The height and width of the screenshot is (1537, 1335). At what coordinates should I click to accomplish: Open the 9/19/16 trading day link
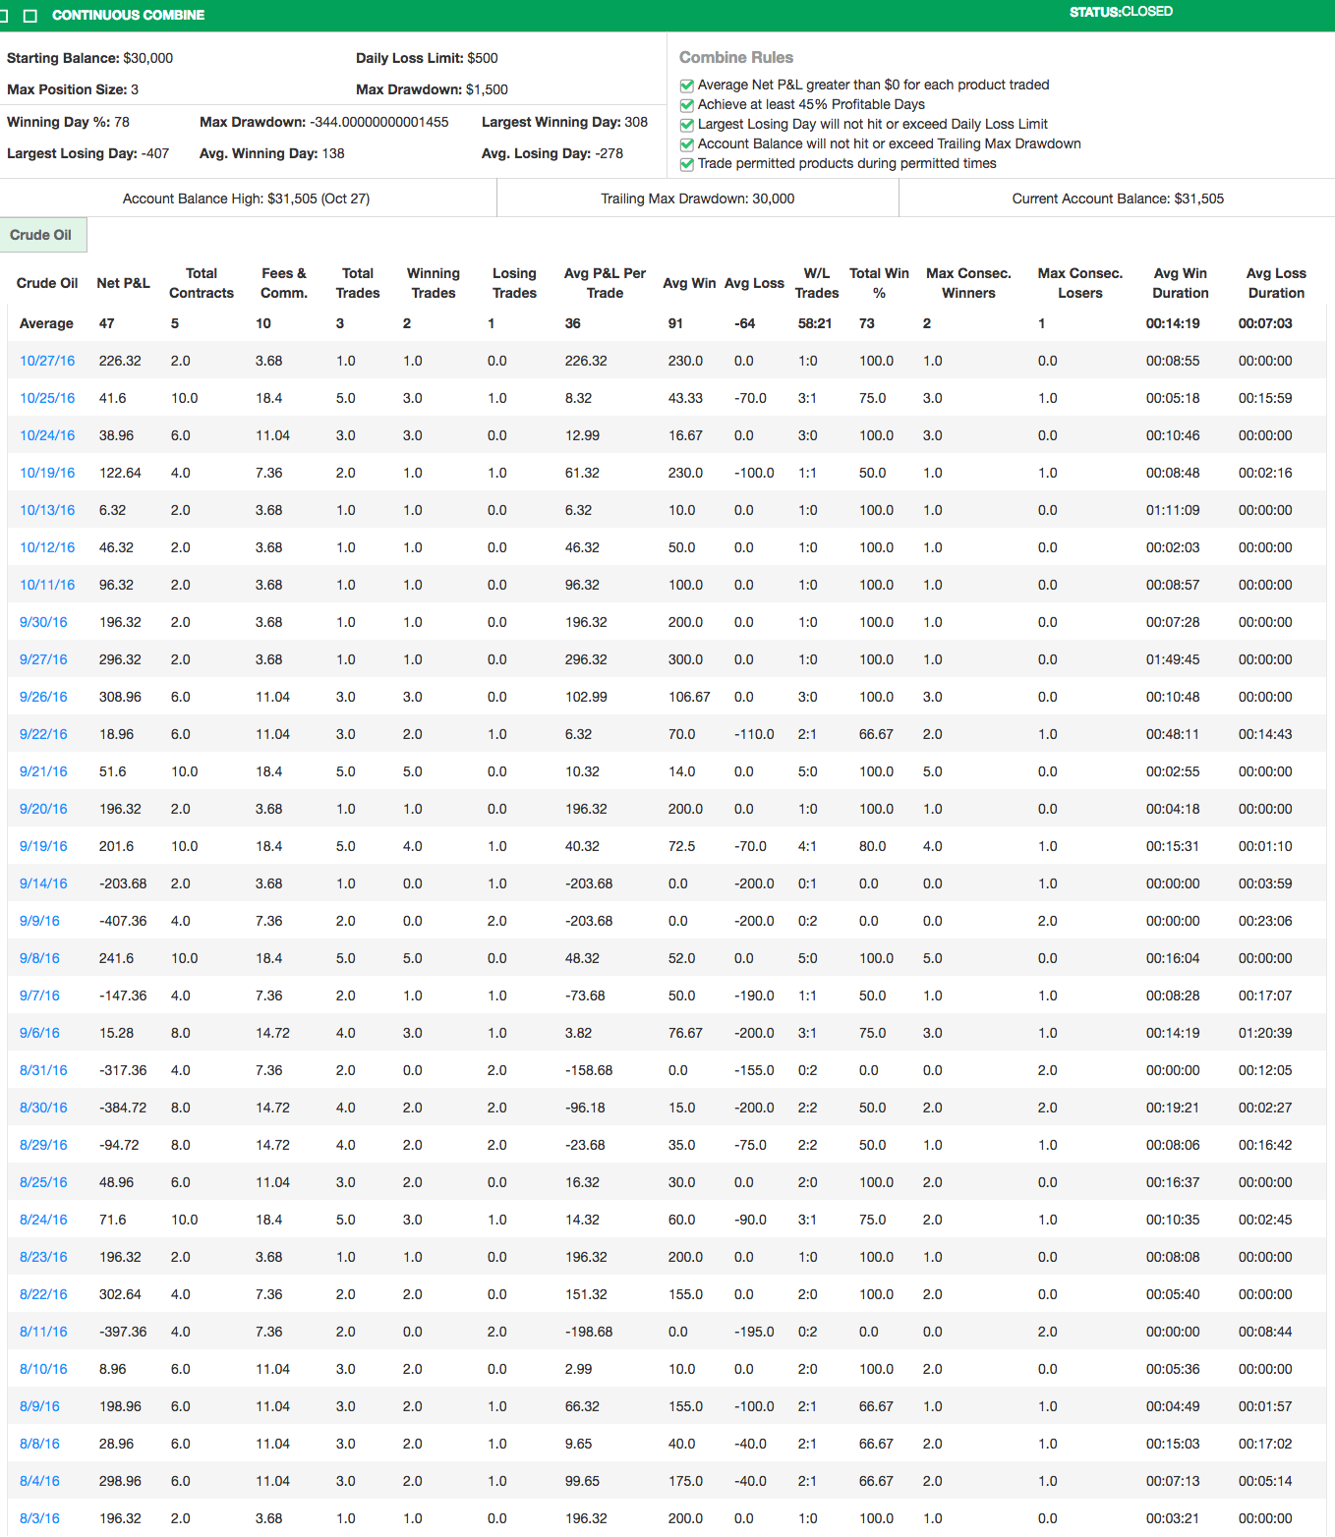(x=43, y=846)
